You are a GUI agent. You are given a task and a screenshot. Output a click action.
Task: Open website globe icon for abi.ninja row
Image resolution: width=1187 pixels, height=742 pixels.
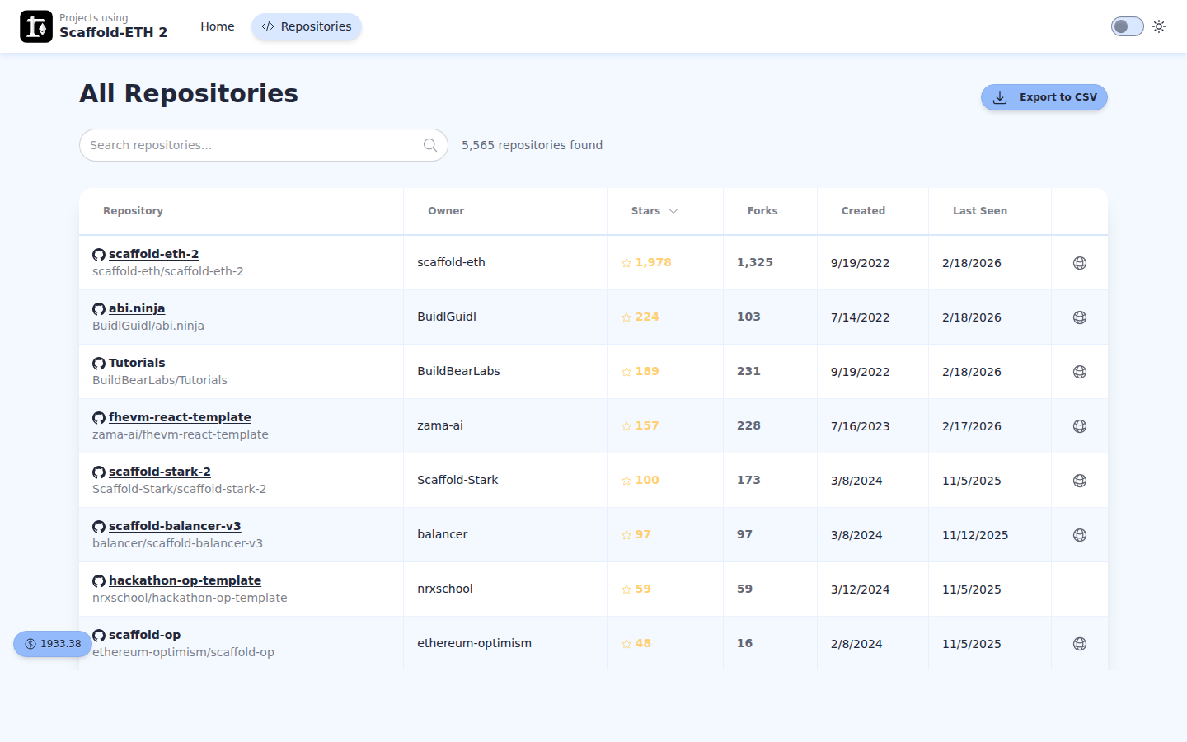coord(1080,317)
